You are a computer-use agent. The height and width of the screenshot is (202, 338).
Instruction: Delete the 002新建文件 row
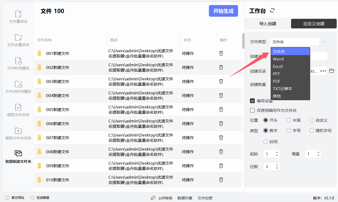coord(221,67)
